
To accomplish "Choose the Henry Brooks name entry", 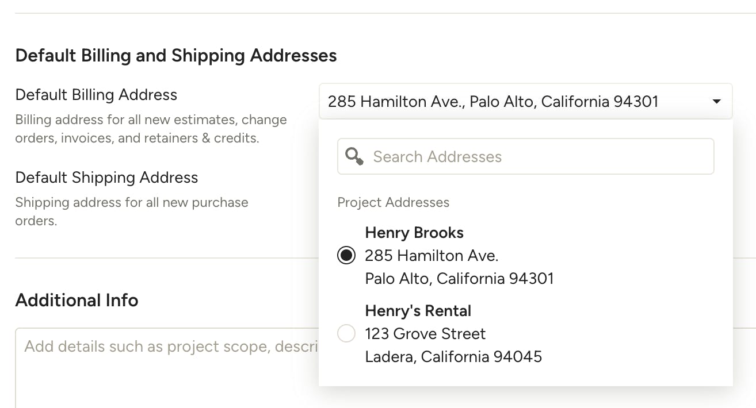I will tap(414, 233).
